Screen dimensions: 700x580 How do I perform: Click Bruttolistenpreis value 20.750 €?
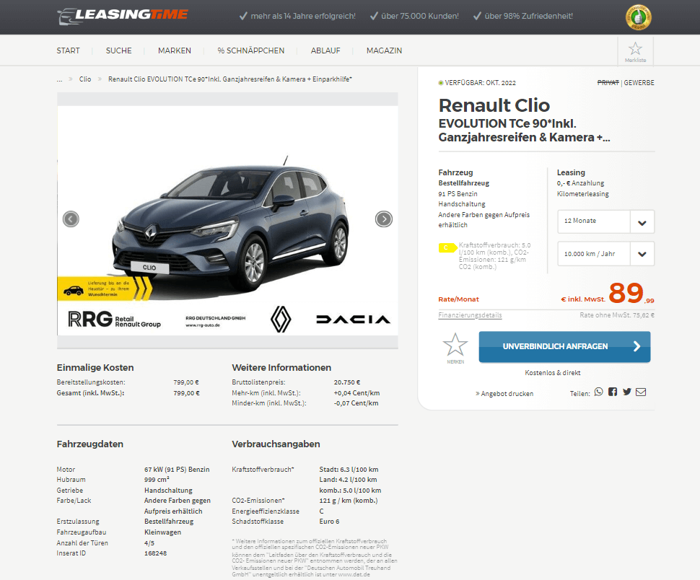347,382
